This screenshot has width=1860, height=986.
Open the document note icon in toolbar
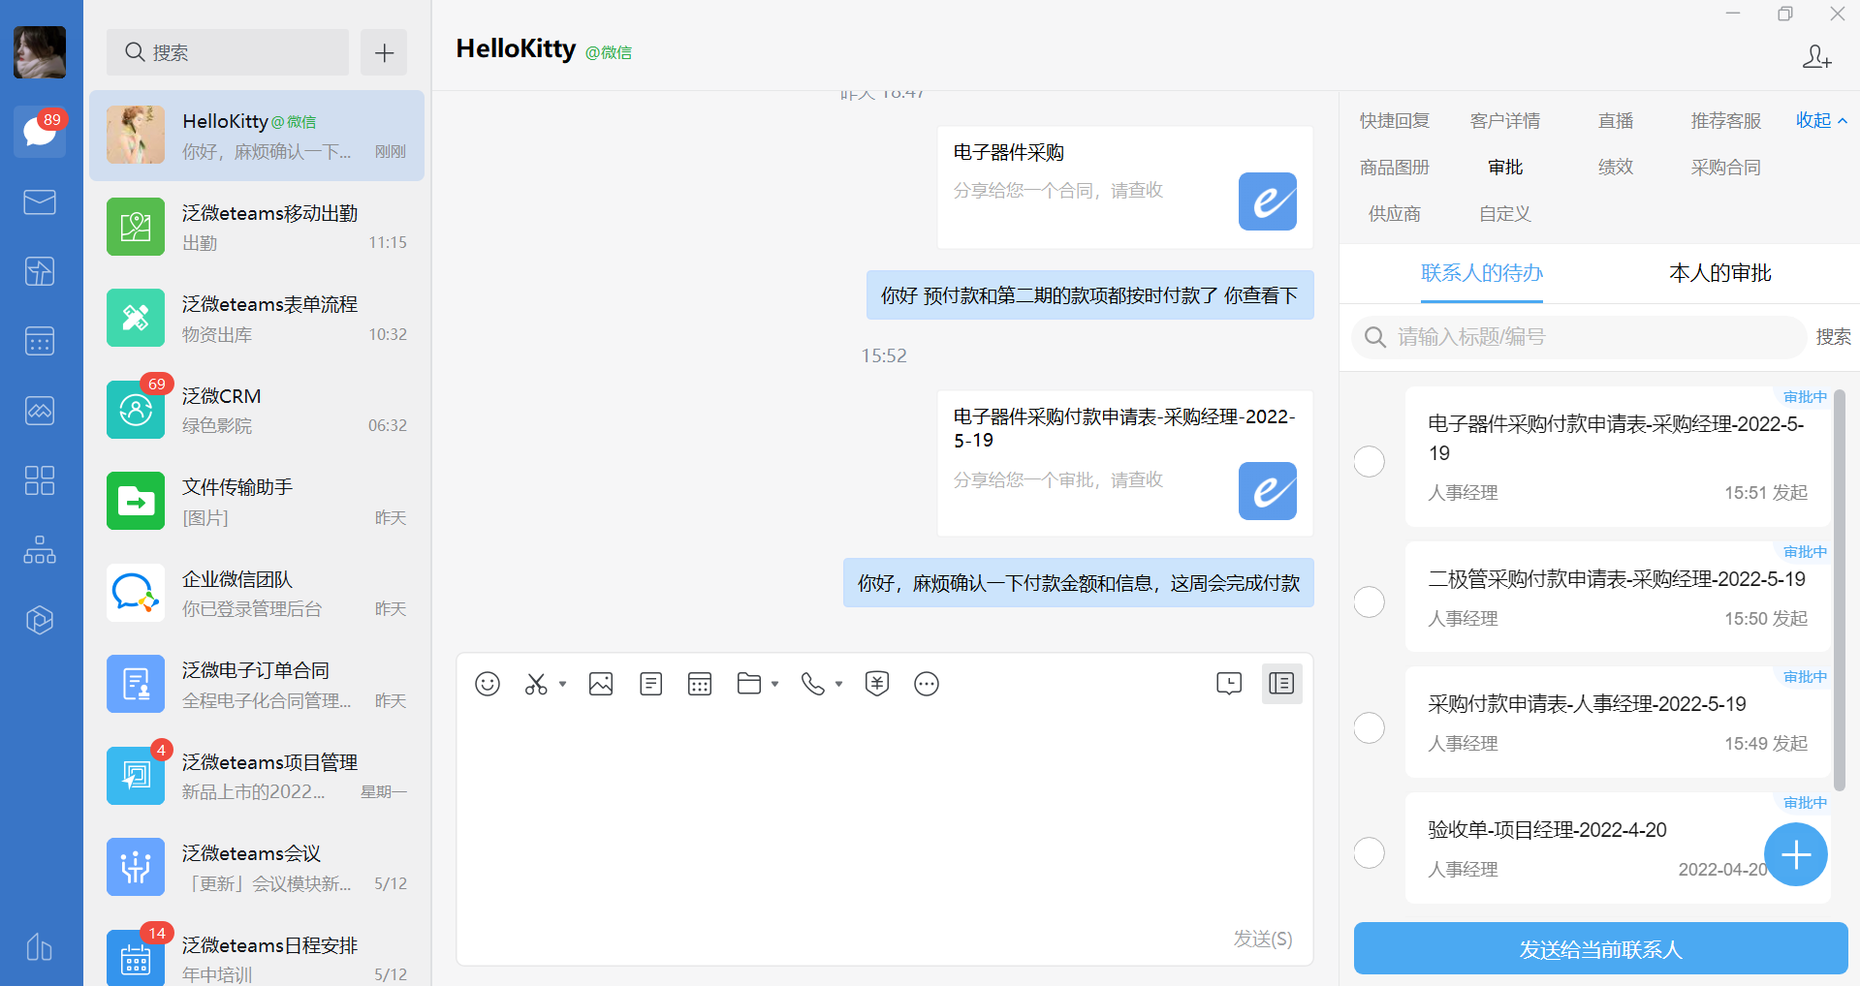(651, 684)
